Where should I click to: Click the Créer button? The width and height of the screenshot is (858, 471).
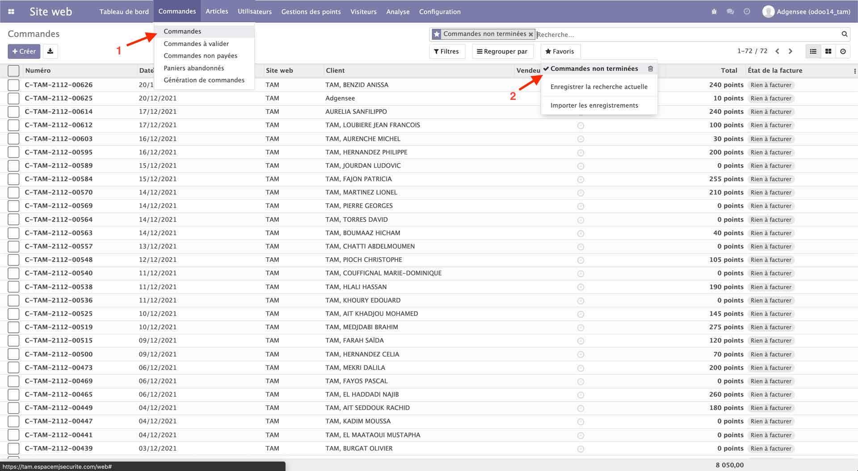(x=24, y=51)
